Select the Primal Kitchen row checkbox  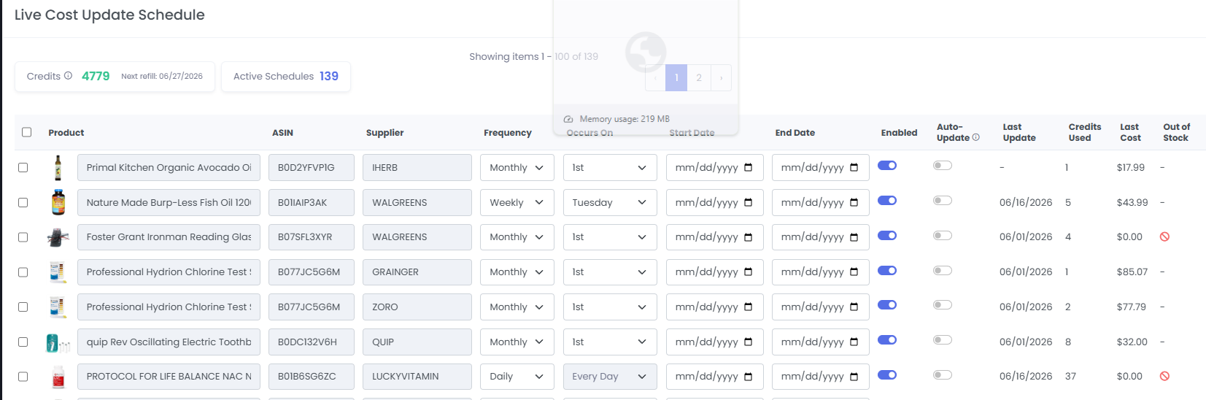pyautogui.click(x=23, y=167)
